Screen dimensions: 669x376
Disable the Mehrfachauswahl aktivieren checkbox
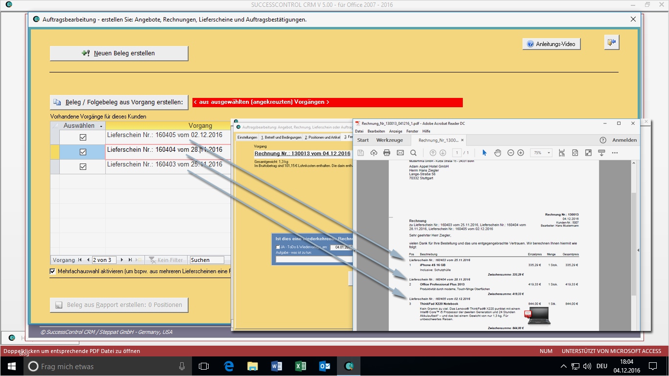point(53,271)
